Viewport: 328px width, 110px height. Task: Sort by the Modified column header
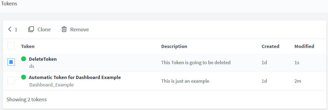[304, 46]
